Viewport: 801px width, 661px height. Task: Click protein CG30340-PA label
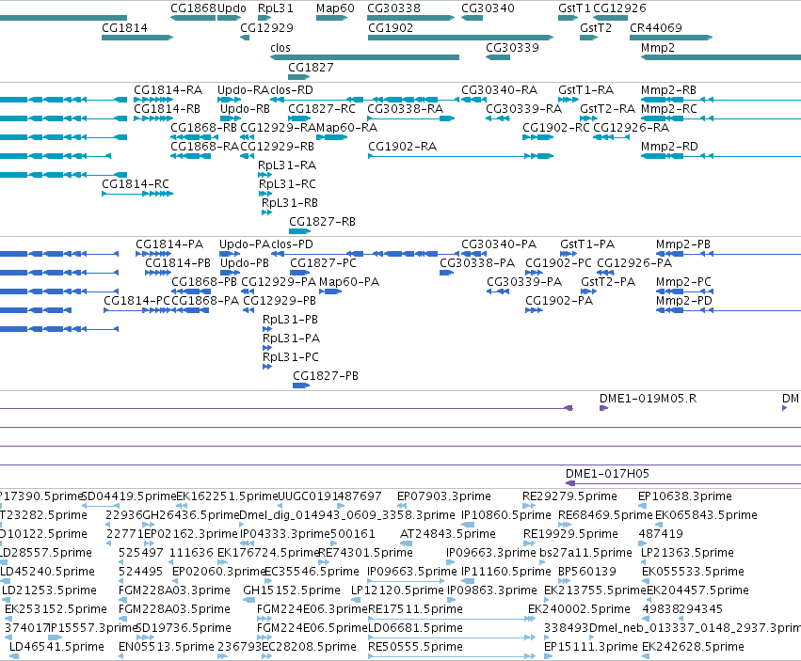pos(499,244)
